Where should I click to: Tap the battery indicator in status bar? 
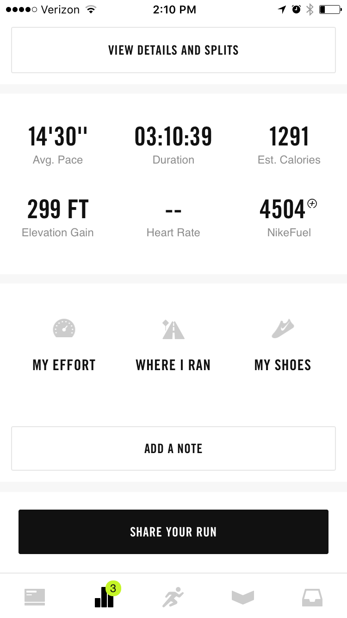329,10
